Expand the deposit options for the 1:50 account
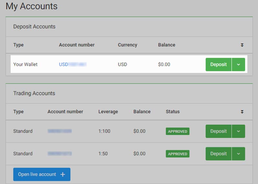 [x=238, y=154]
